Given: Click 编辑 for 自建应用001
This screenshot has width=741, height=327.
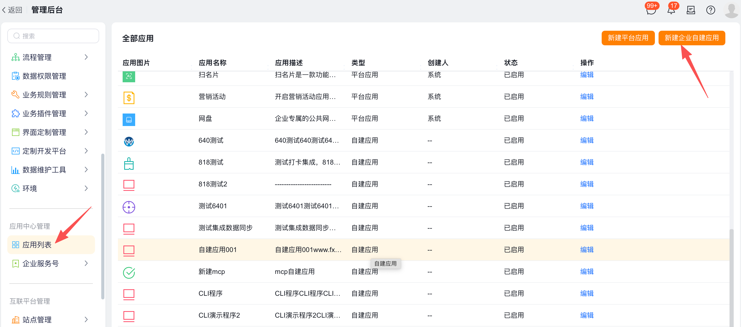Looking at the screenshot, I should (x=587, y=249).
